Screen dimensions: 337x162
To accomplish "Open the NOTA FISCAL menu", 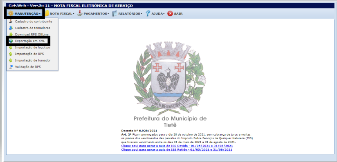I will (x=60, y=13).
